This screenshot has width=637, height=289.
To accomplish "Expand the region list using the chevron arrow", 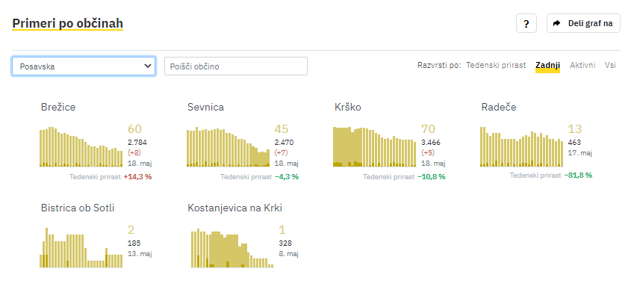I will pyautogui.click(x=147, y=66).
